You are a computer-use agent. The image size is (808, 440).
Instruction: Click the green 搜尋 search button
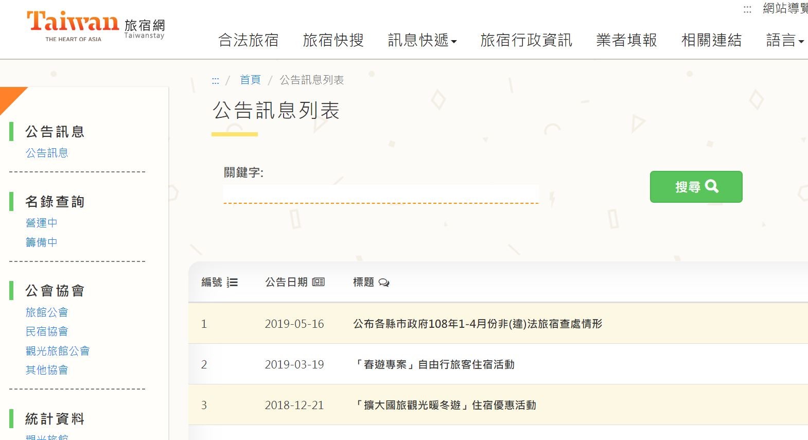(x=696, y=187)
